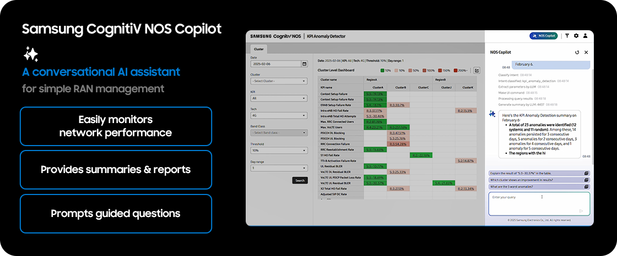Open the user profile icon
Screen dimensions: 617x256
[x=585, y=36]
